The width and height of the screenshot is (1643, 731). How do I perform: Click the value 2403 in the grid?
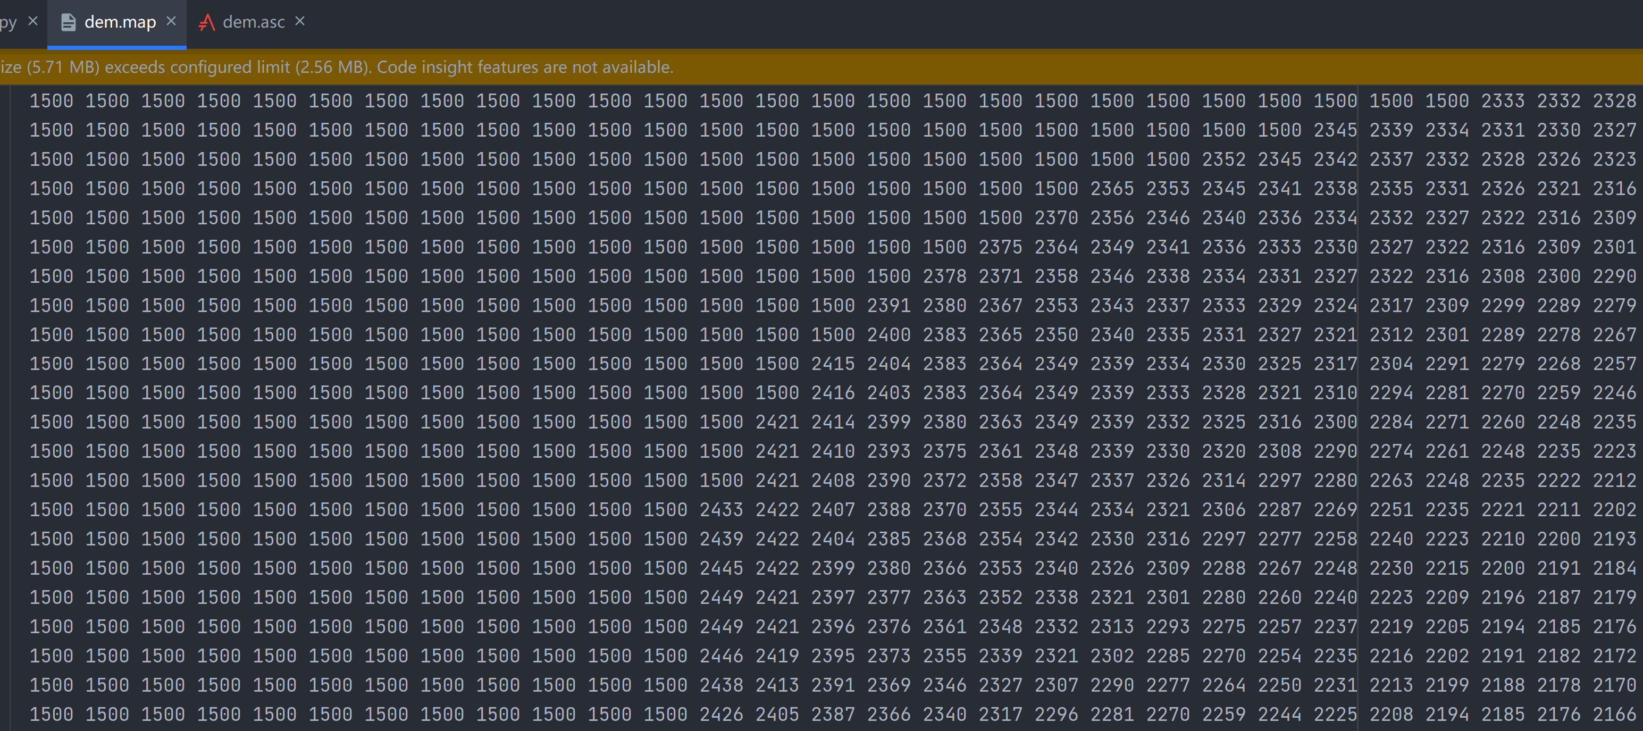(x=888, y=393)
